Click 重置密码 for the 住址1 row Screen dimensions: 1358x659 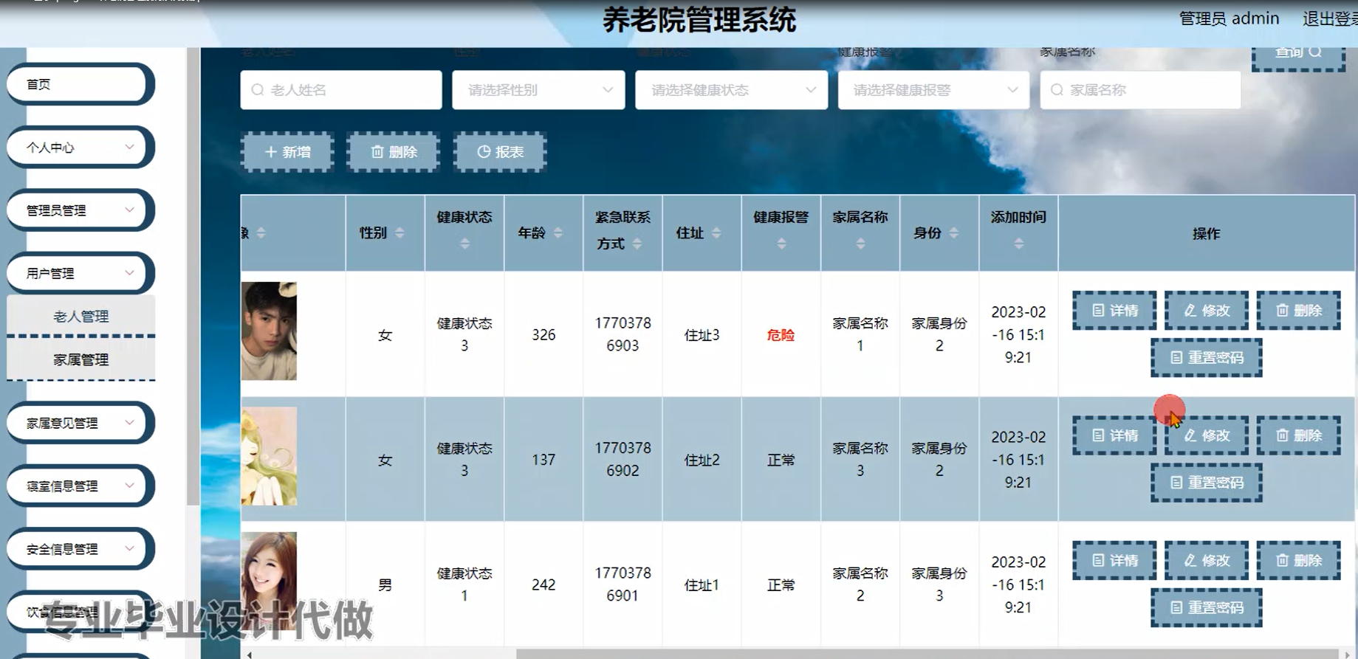coord(1207,608)
